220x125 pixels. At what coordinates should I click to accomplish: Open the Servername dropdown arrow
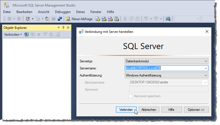point(206,68)
